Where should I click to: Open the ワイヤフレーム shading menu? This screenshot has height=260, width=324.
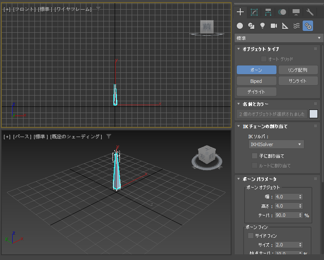73,9
